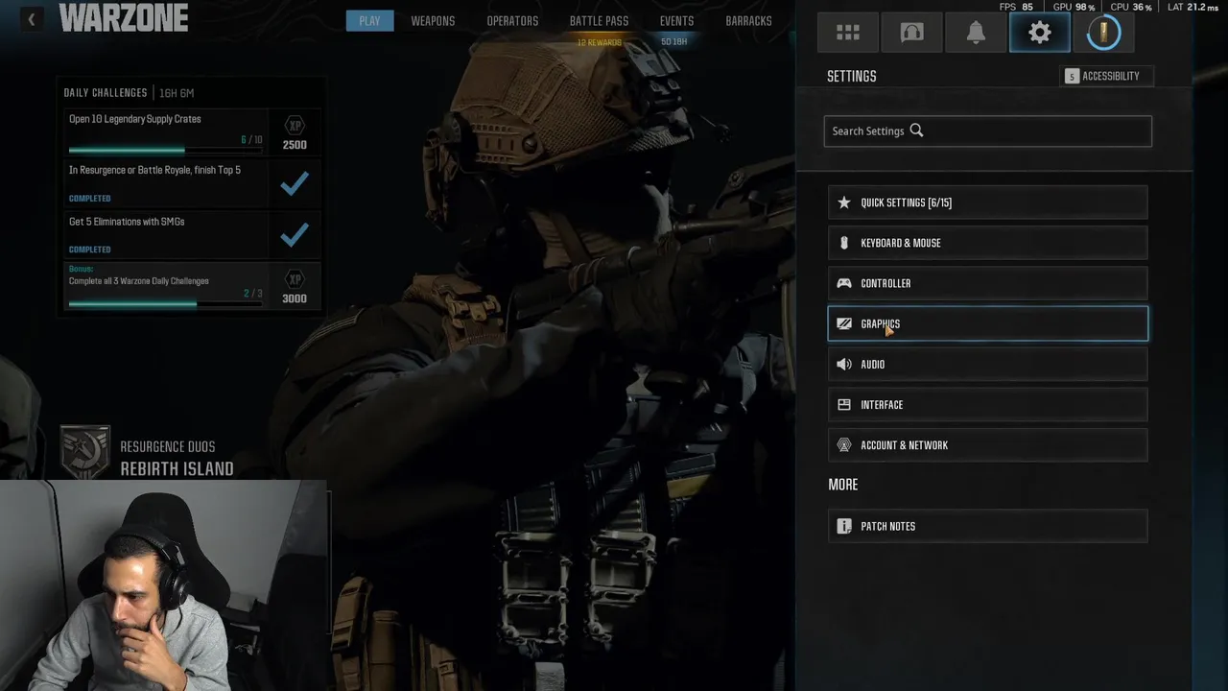This screenshot has height=691, width=1228.
Task: Click the 12 Rewards label under Battle Pass
Action: coord(600,42)
